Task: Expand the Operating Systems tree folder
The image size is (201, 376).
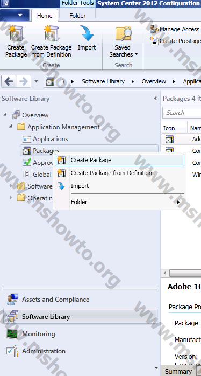Action: point(11,198)
